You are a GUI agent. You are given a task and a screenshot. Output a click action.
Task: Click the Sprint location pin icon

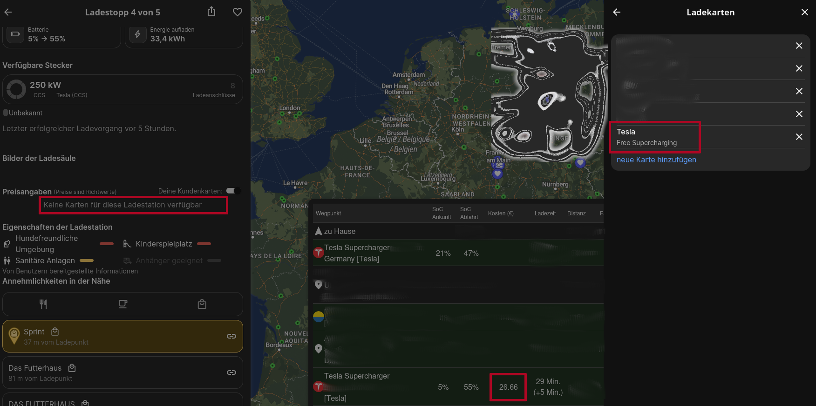[x=14, y=336]
